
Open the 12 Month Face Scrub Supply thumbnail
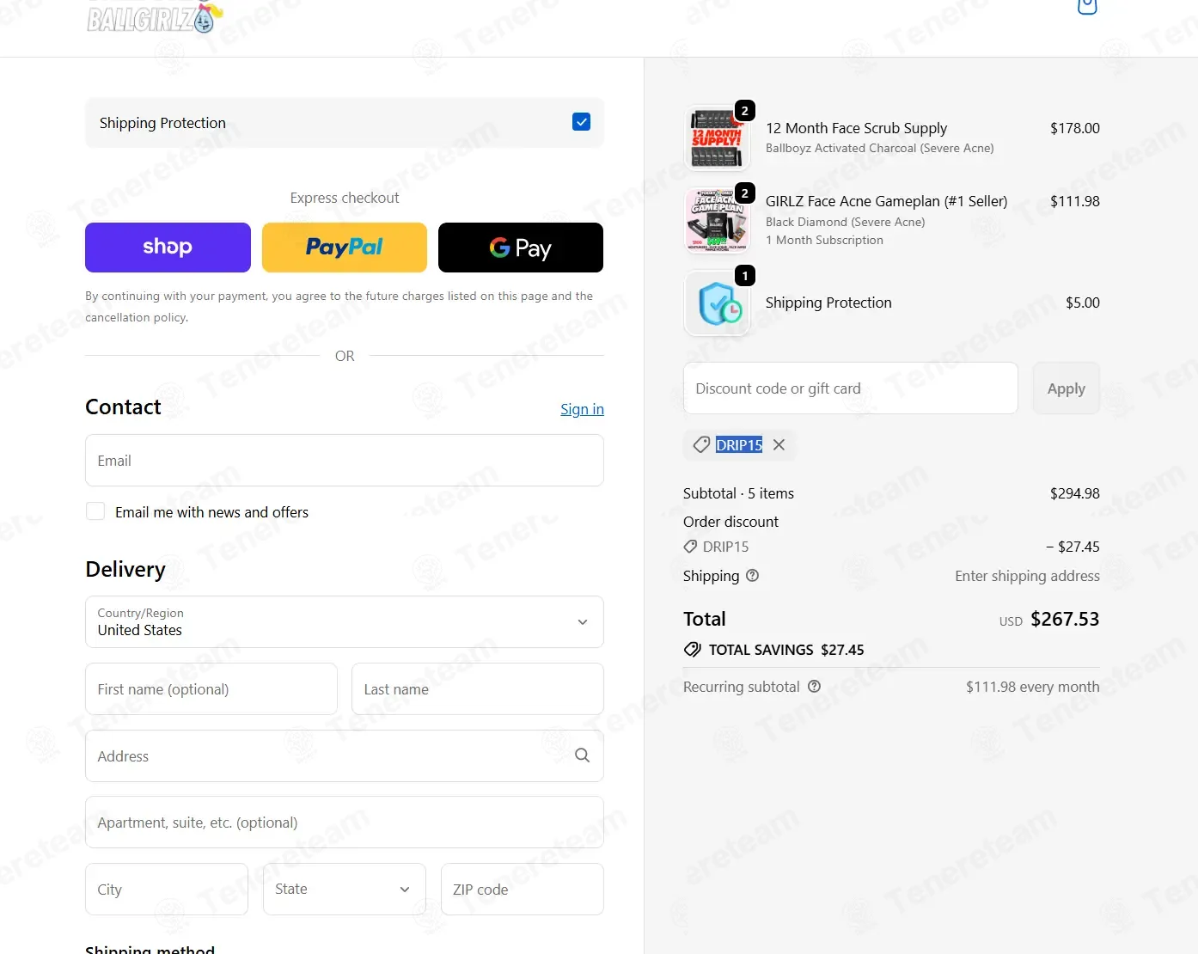[717, 138]
